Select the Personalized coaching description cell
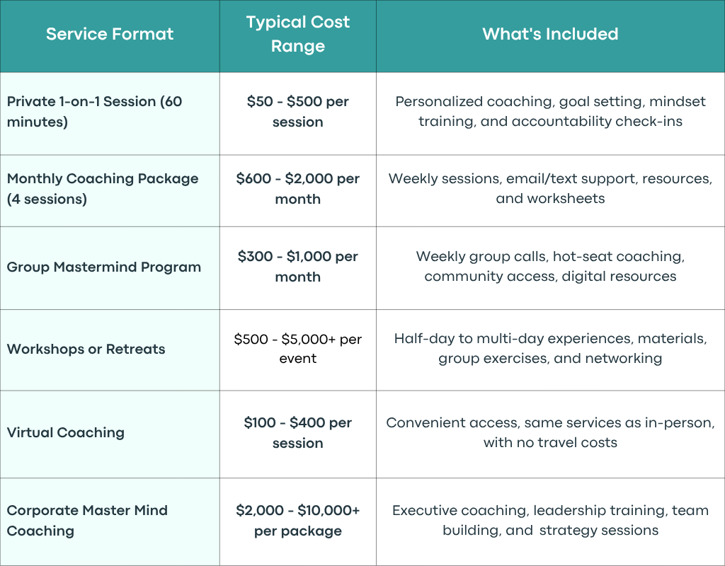Viewport: 725px width, 566px height. (550, 114)
